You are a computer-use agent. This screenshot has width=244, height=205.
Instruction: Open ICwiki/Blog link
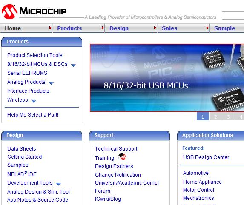point(108,199)
